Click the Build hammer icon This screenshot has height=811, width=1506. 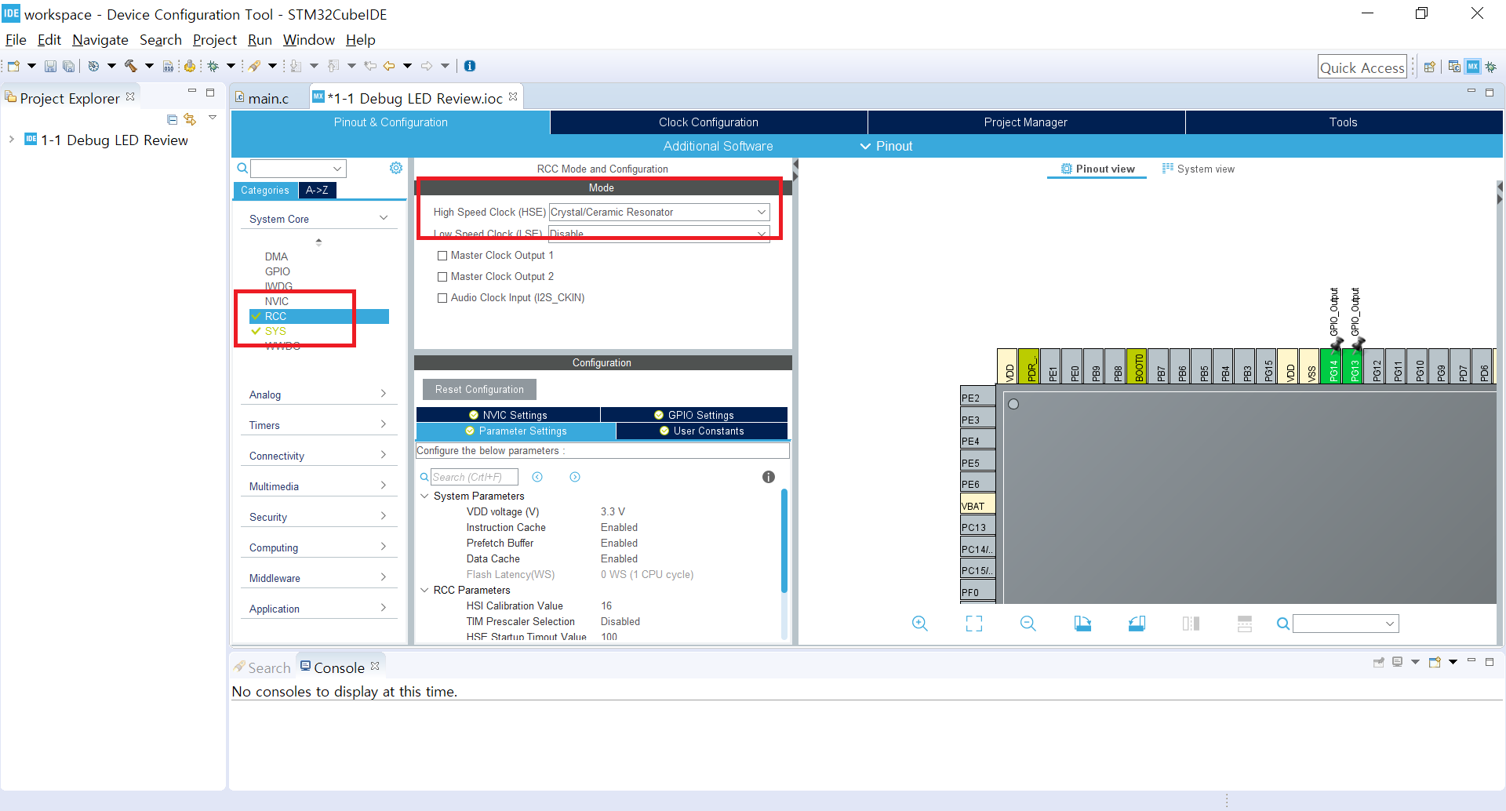[130, 67]
